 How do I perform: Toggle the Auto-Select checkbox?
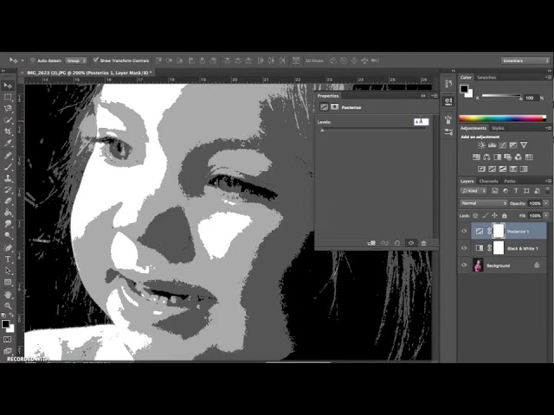pos(32,61)
